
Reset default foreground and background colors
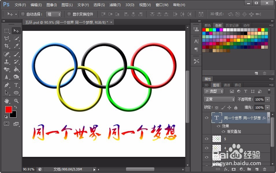(6, 116)
